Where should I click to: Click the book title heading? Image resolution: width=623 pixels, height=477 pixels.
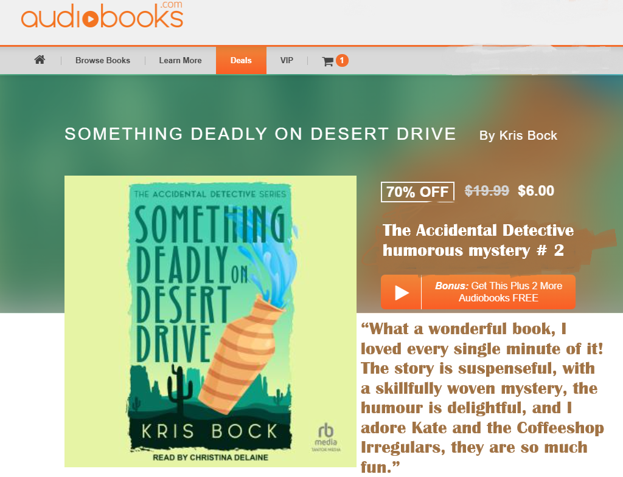[x=260, y=134]
